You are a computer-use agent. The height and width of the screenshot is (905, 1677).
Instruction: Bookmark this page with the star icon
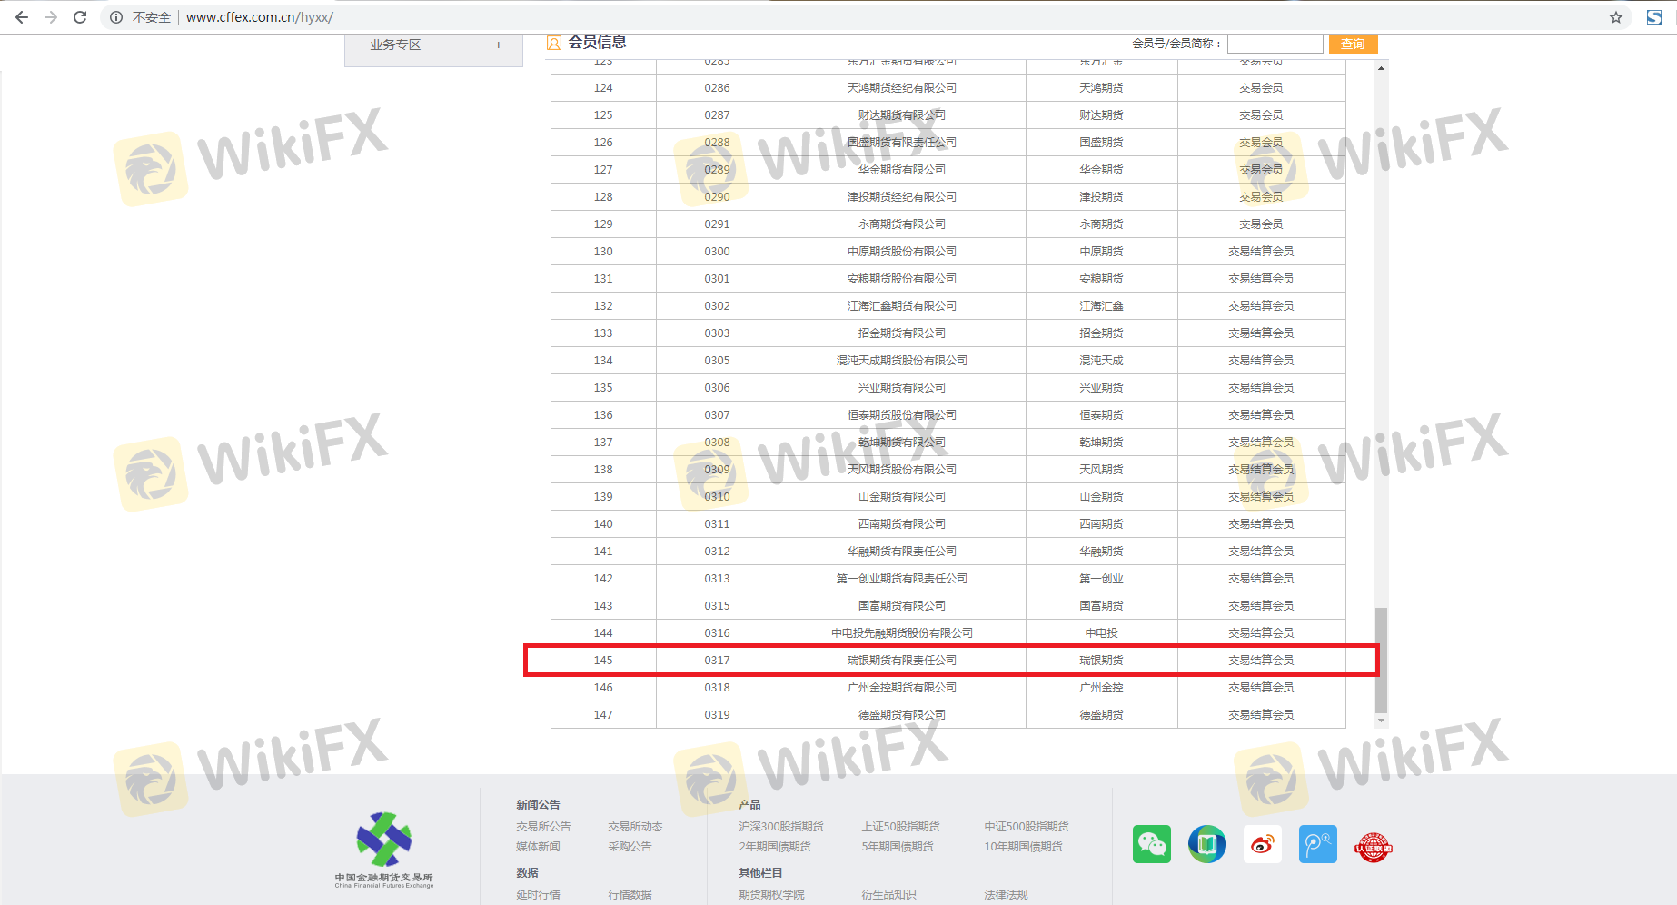click(1616, 17)
